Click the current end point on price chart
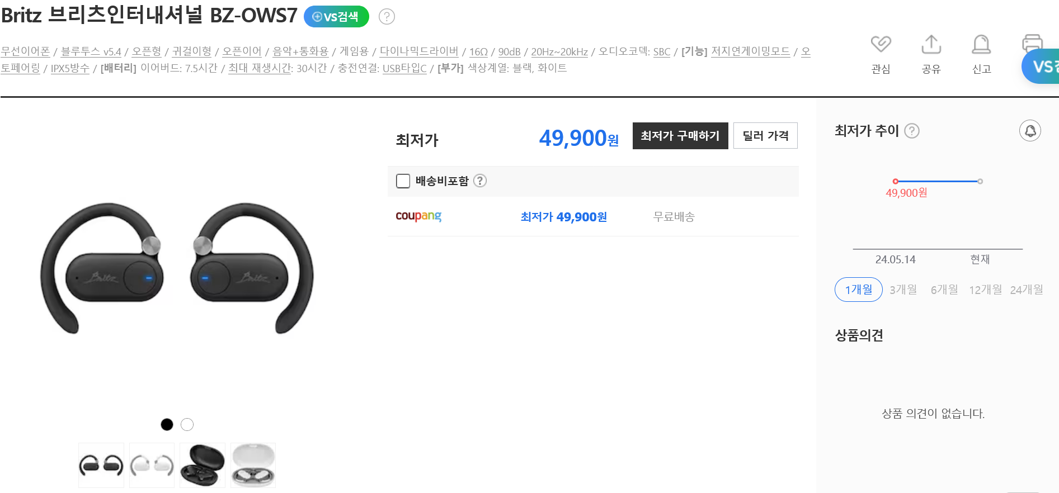This screenshot has width=1059, height=493. [980, 181]
